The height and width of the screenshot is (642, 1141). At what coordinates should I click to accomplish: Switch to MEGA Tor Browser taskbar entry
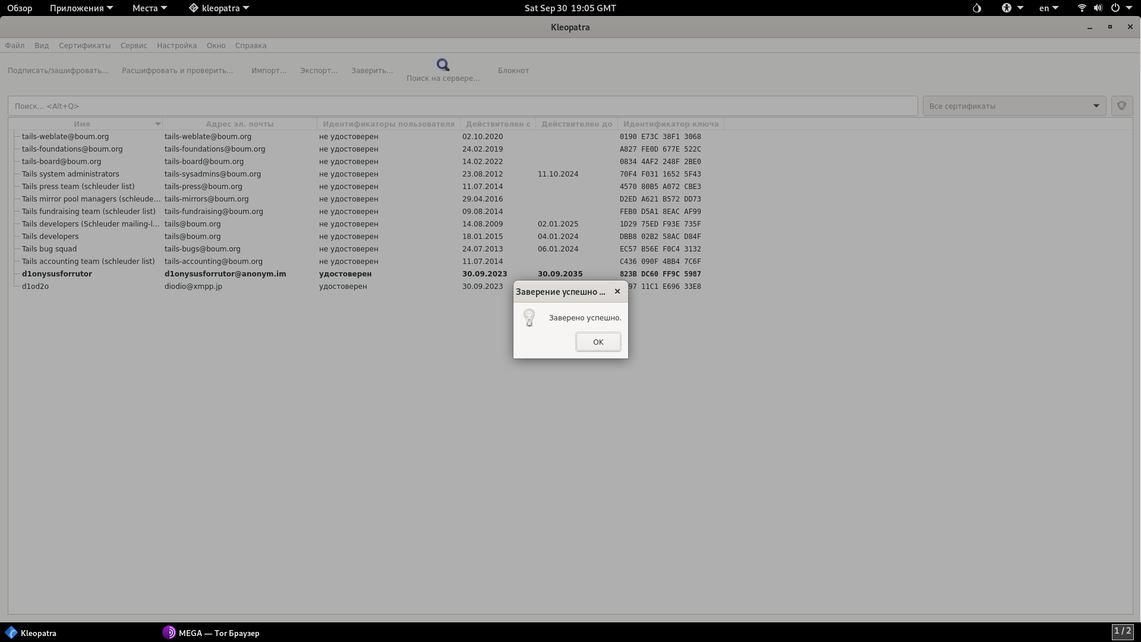211,632
